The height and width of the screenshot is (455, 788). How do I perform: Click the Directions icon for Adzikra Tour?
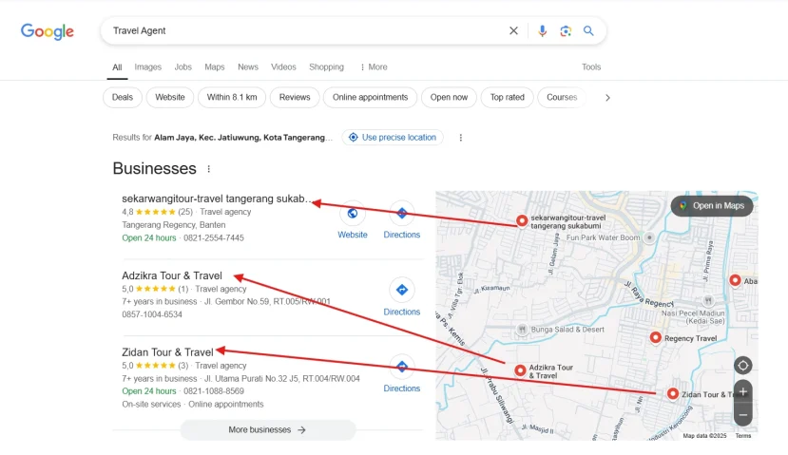pyautogui.click(x=401, y=290)
